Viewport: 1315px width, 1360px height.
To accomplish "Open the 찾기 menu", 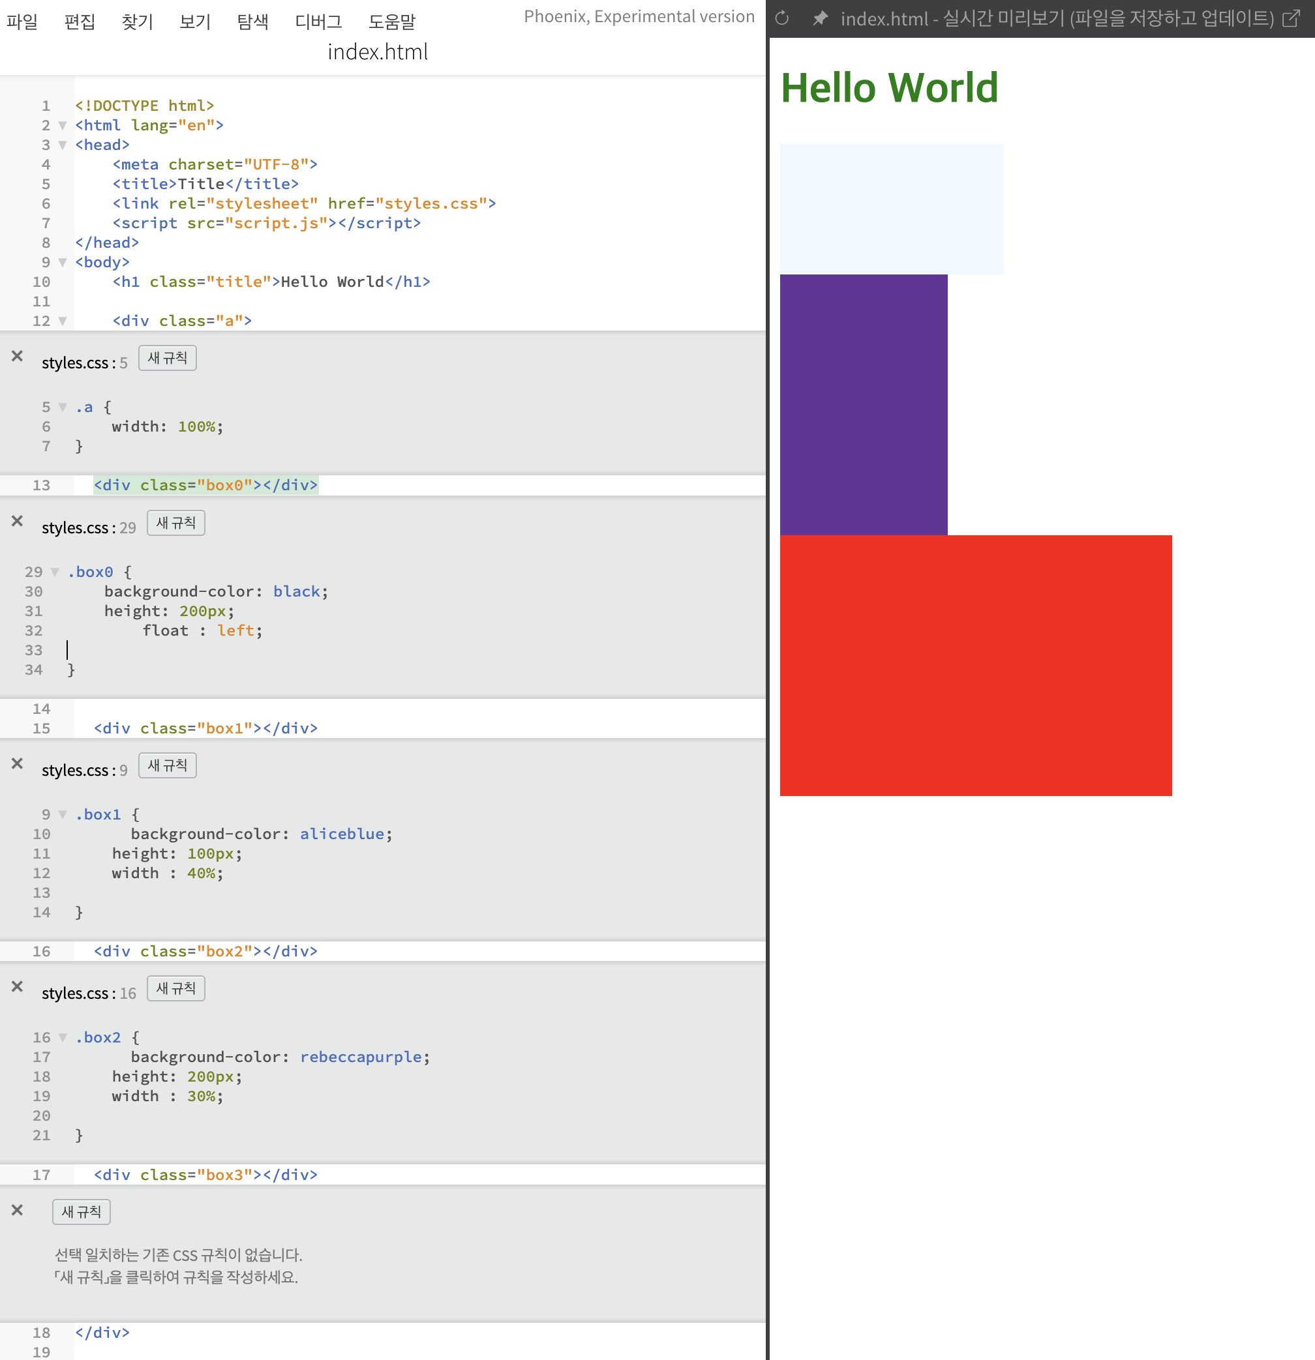I will pyautogui.click(x=138, y=22).
